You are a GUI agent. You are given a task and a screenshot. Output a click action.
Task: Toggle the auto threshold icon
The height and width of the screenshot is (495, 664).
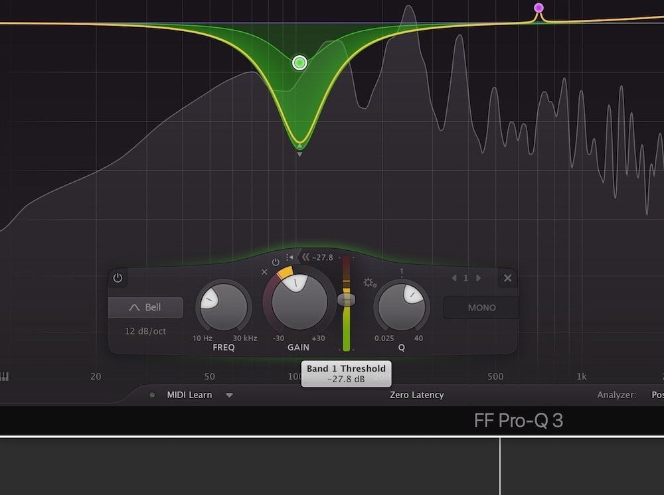(x=290, y=257)
